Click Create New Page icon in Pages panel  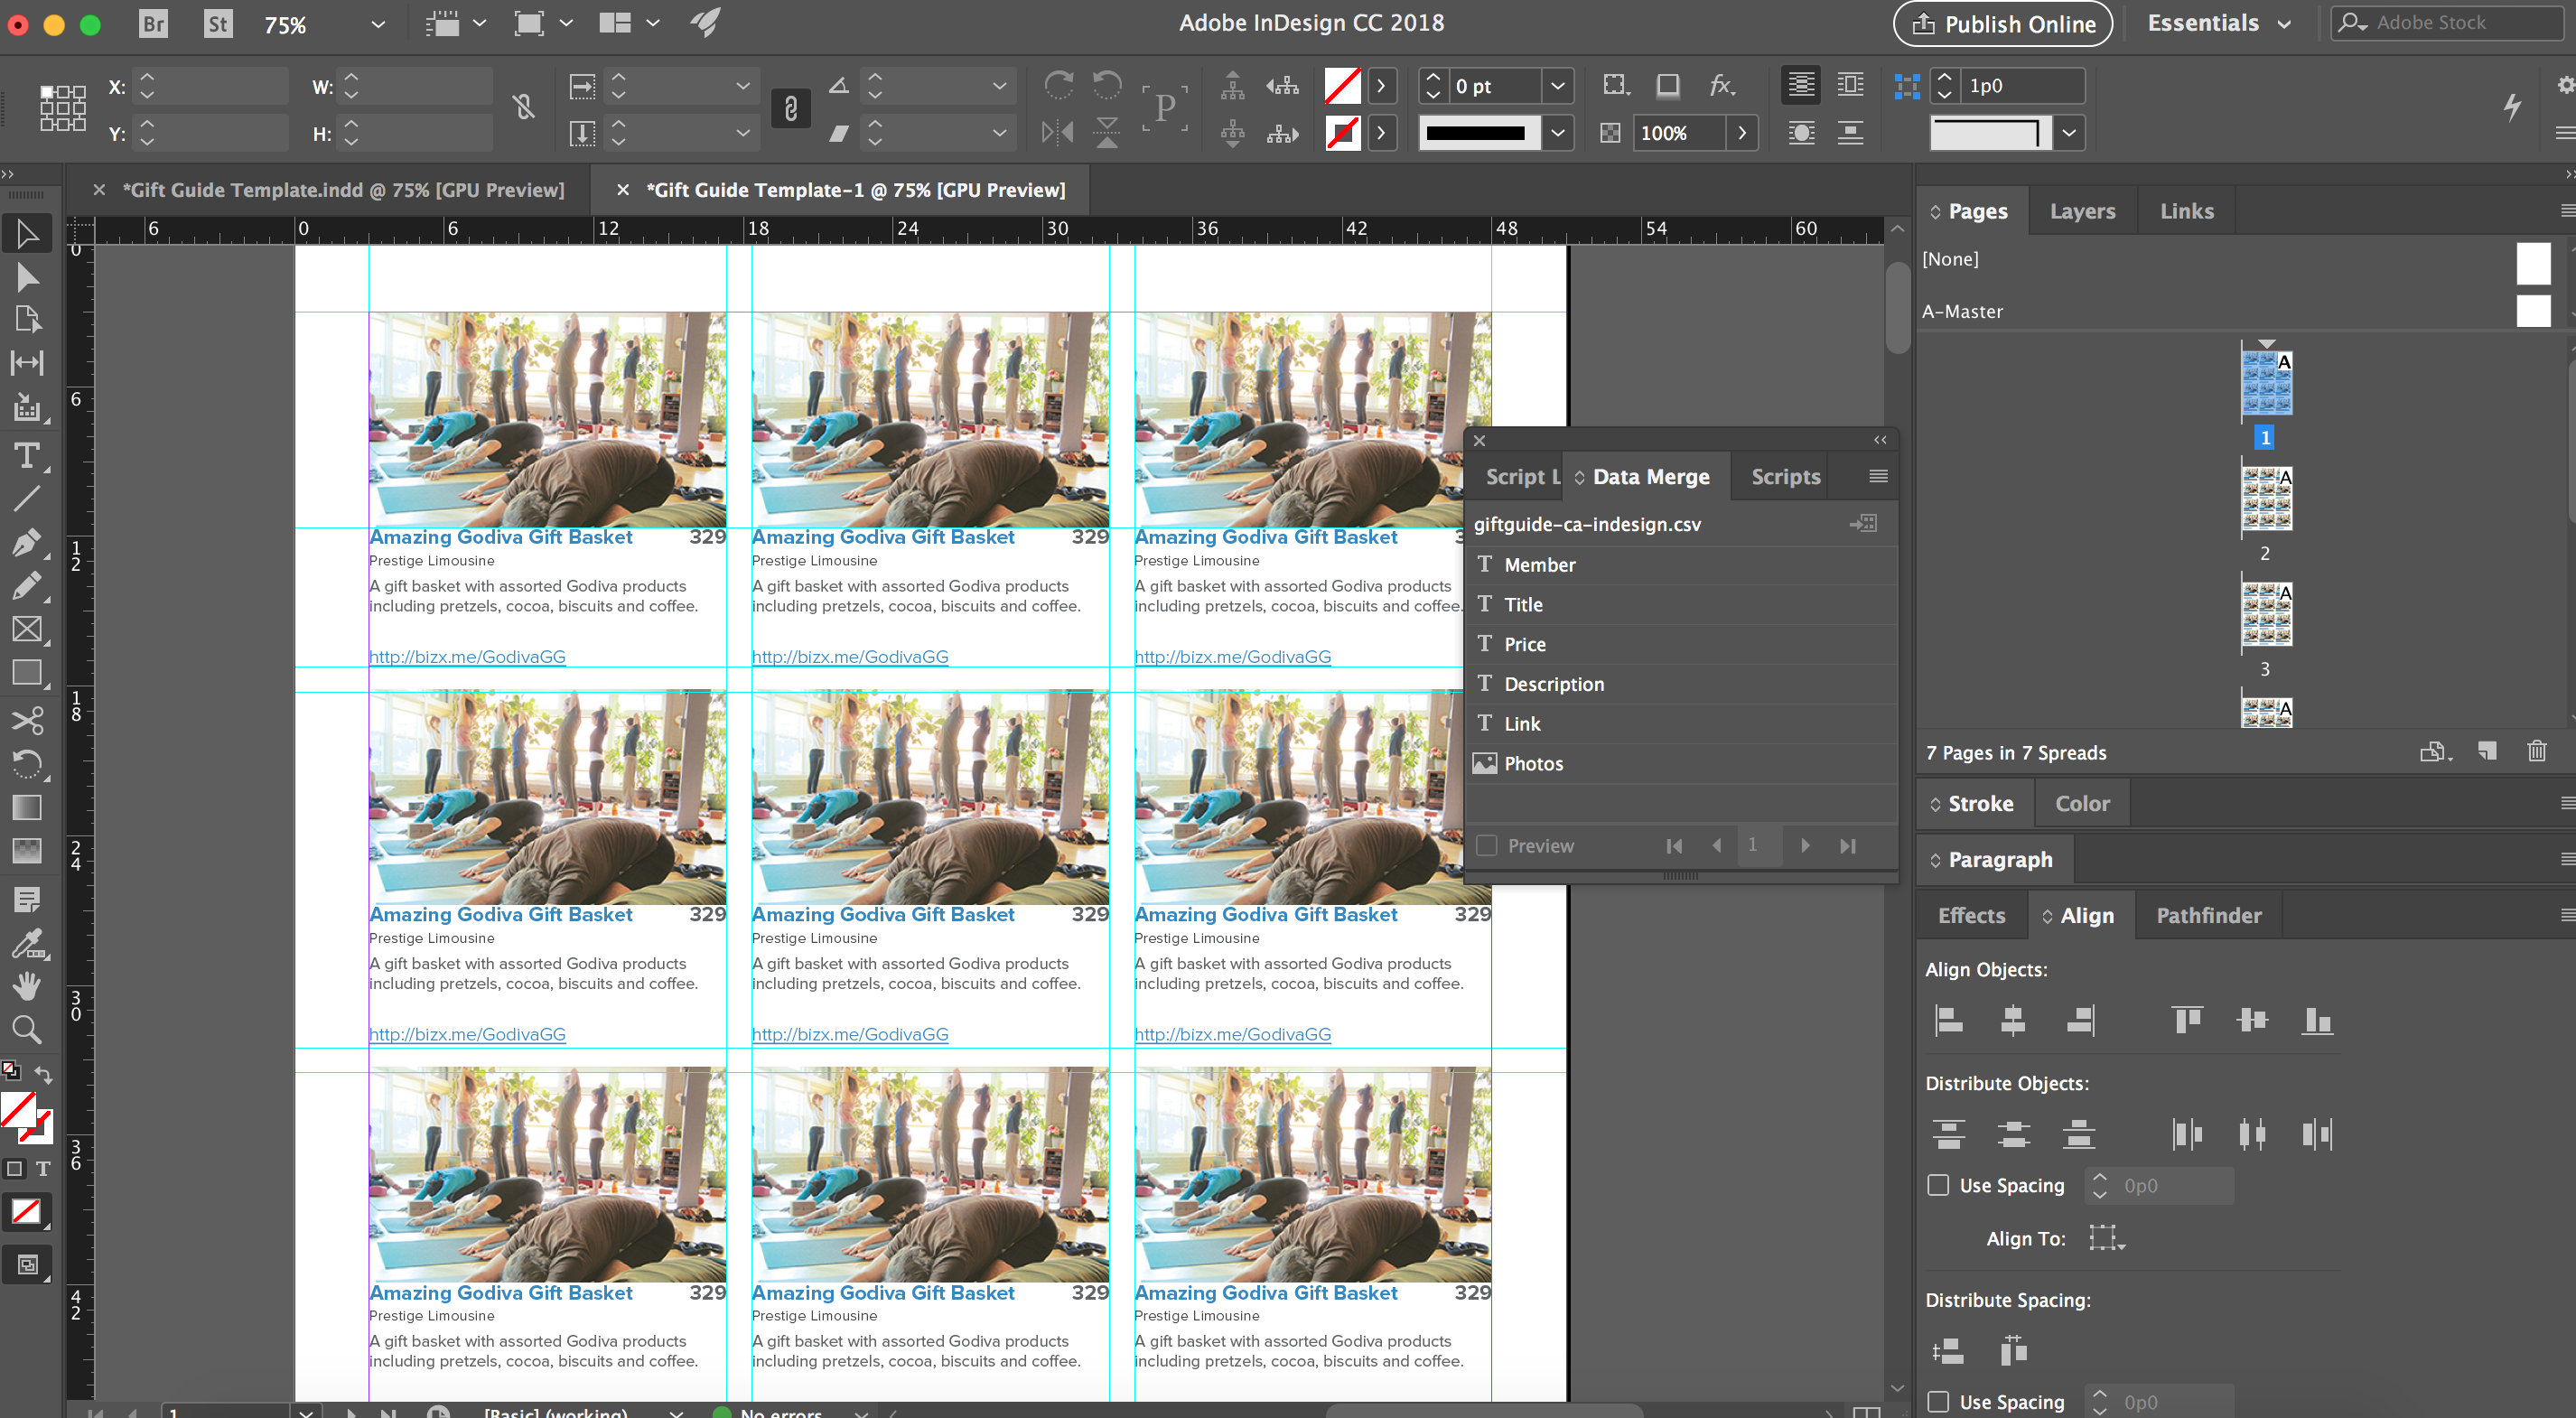tap(2487, 751)
